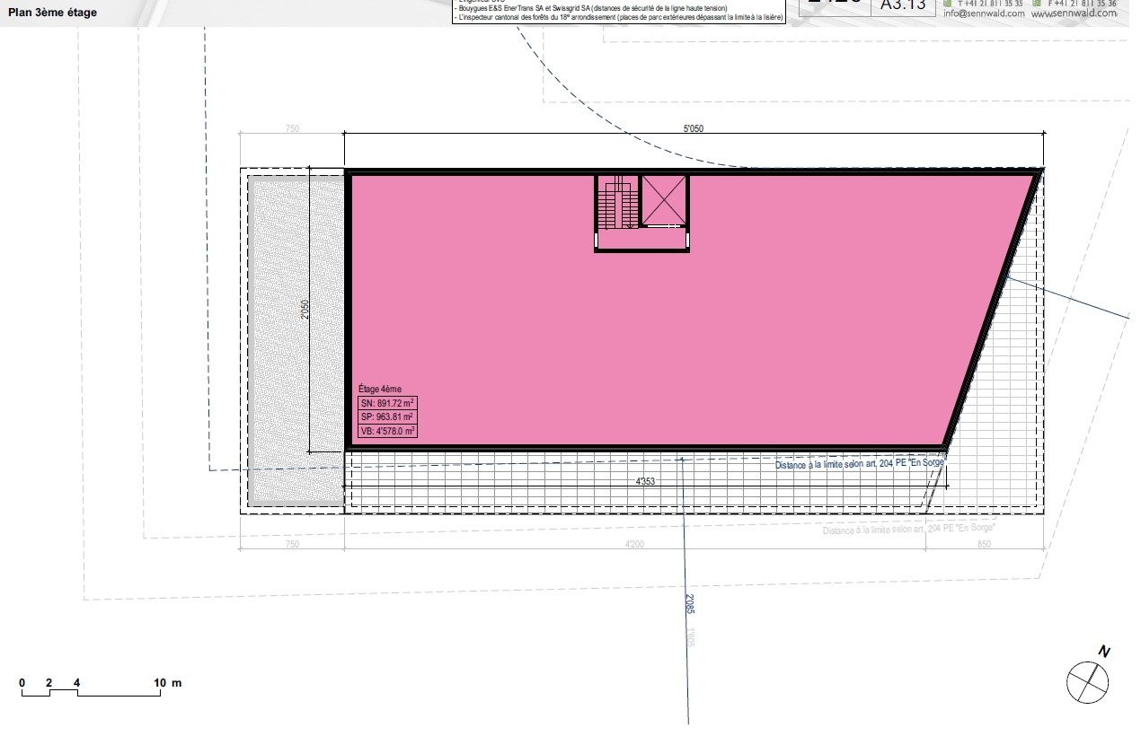Click the staircase symbol in the core
This screenshot has width=1141, height=736.
pyautogui.click(x=617, y=202)
